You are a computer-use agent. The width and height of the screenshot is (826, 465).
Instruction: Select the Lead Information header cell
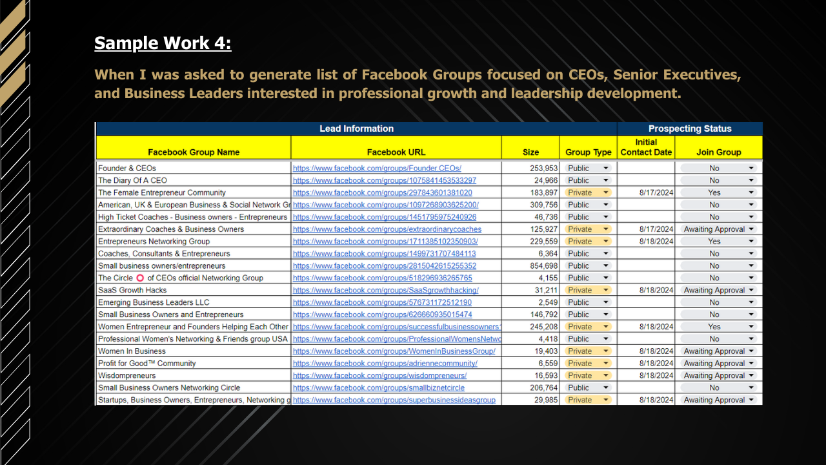coord(356,129)
